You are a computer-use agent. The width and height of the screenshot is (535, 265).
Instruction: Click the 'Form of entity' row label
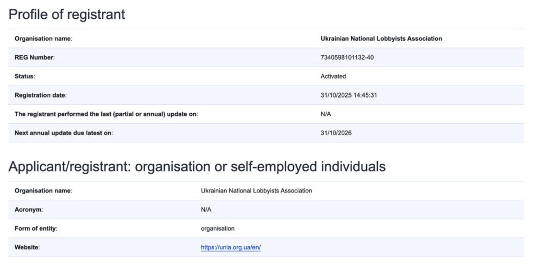point(36,228)
